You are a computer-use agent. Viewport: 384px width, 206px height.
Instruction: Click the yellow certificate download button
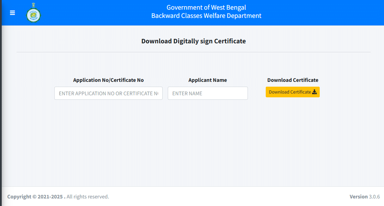point(293,92)
